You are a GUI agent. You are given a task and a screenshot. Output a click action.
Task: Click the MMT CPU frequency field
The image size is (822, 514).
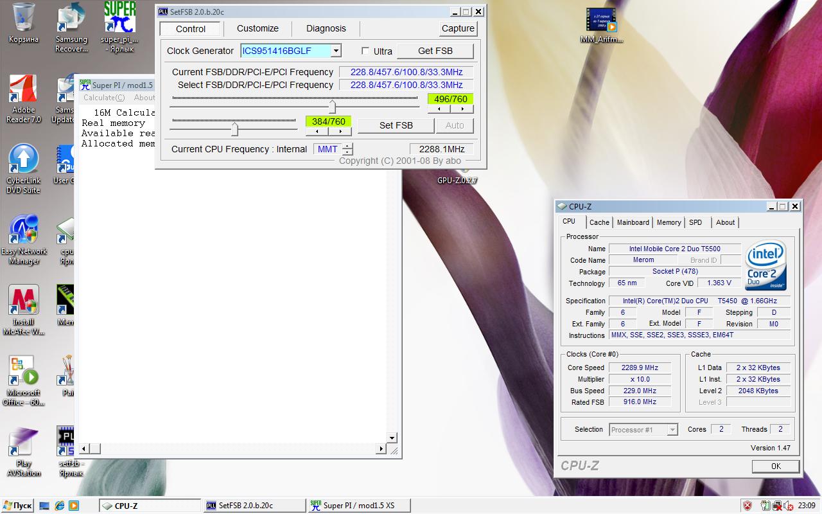[x=328, y=149]
